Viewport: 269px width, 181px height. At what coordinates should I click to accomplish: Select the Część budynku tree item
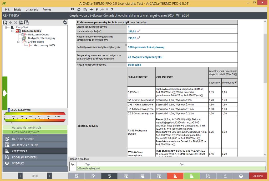click(x=31, y=31)
